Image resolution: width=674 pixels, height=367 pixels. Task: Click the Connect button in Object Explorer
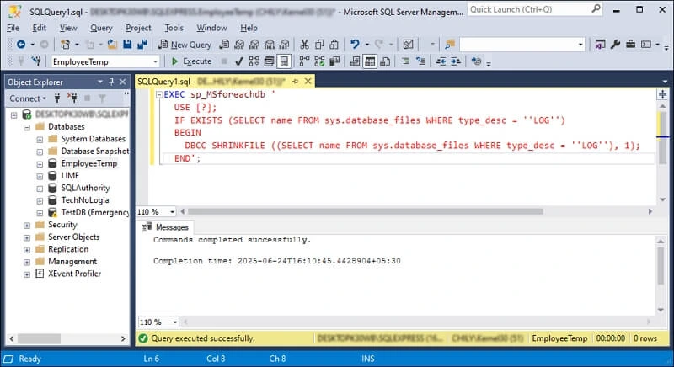pyautogui.click(x=28, y=98)
